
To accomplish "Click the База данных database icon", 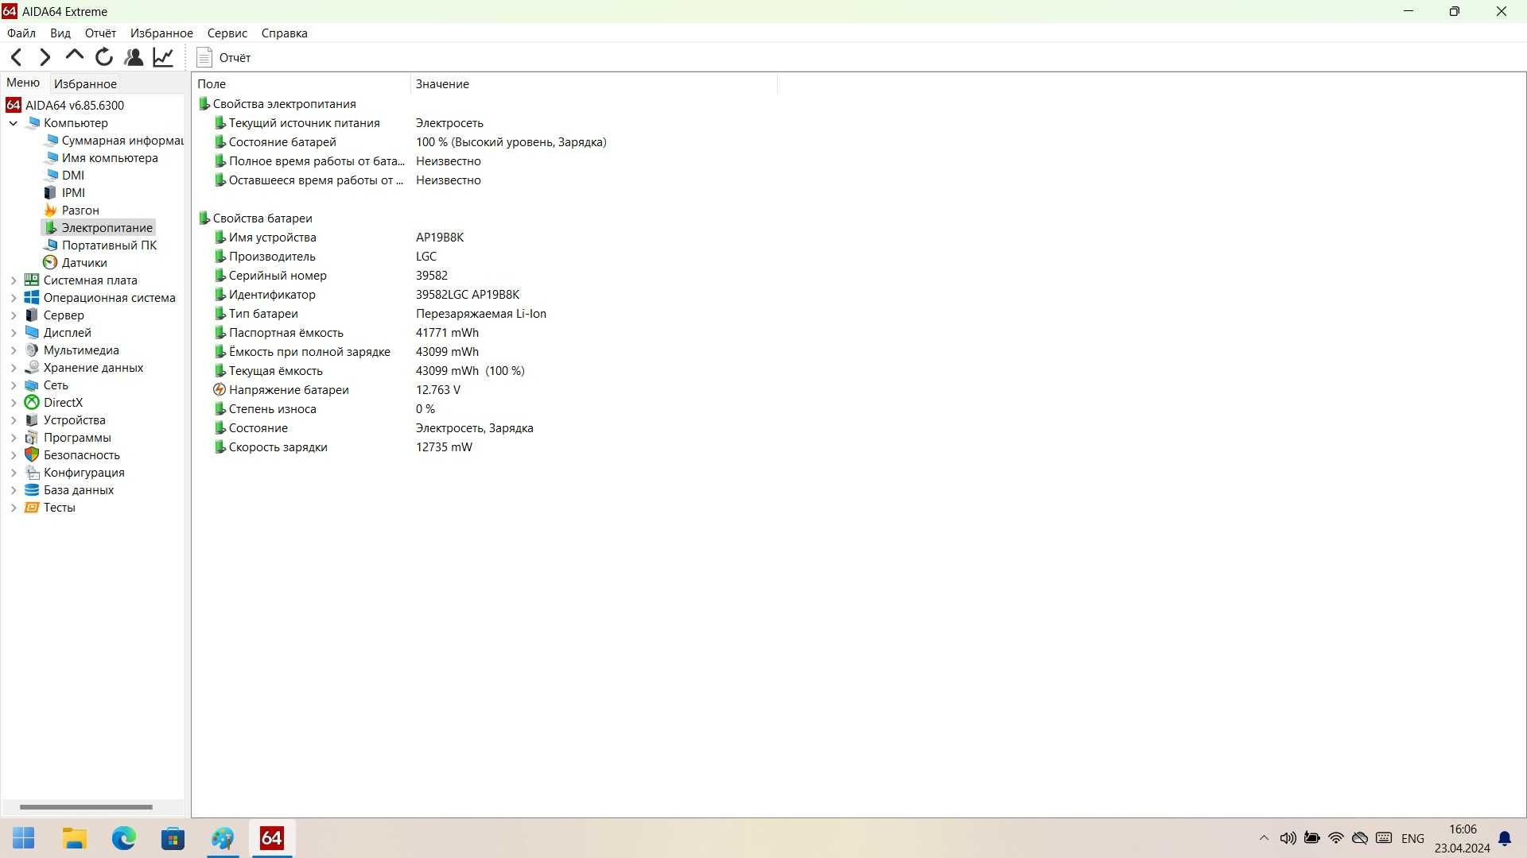I will pos(32,490).
